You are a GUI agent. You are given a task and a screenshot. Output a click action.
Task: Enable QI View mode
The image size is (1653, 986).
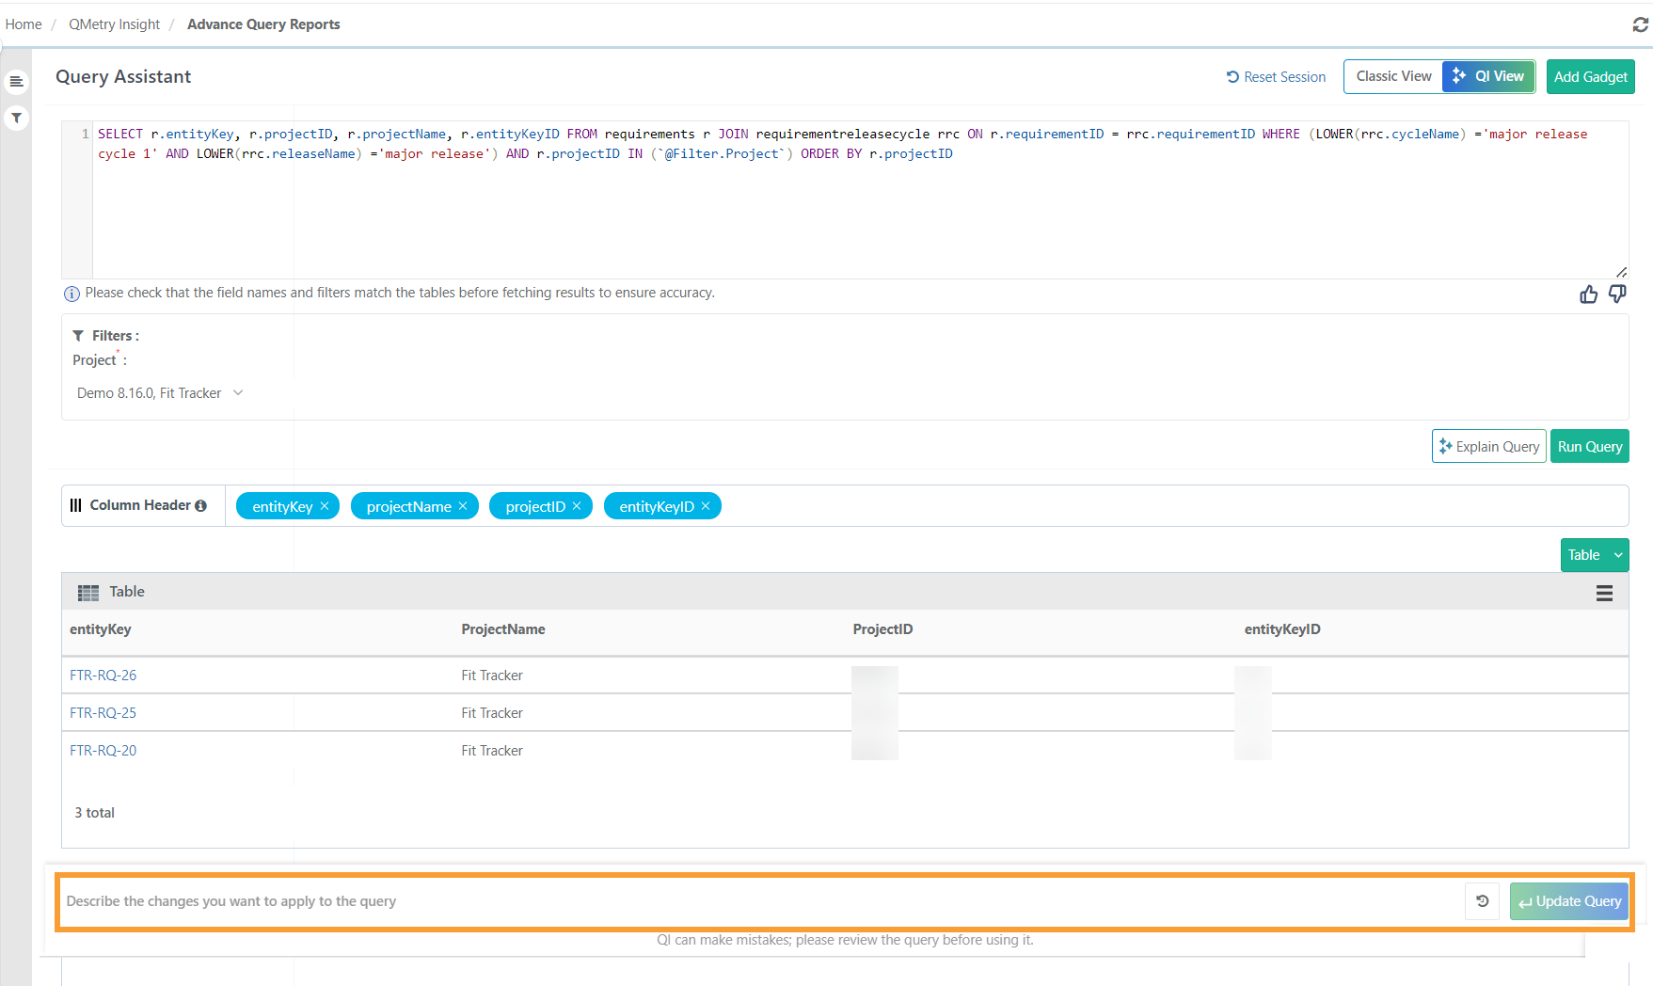pos(1487,76)
